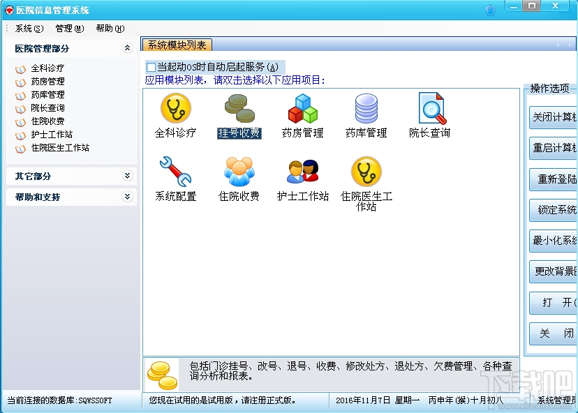Click the 挂号收费 highlighted label
Screen dimensions: 578x413
click(239, 133)
